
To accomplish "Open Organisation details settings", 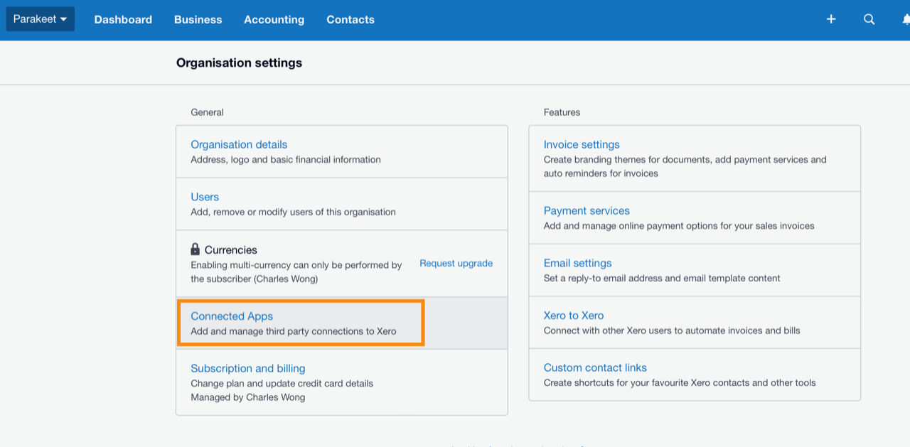I will click(239, 144).
